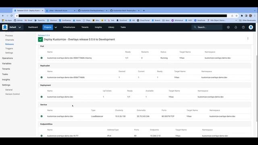258x145 pixels.
Task: Open the Library menu item
Action: coord(111,27)
